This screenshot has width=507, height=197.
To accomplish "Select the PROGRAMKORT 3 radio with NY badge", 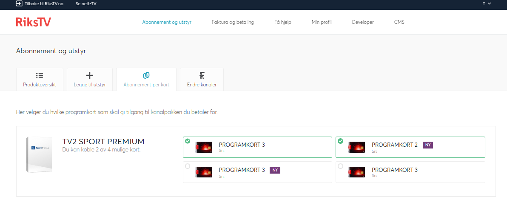I will click(x=188, y=166).
